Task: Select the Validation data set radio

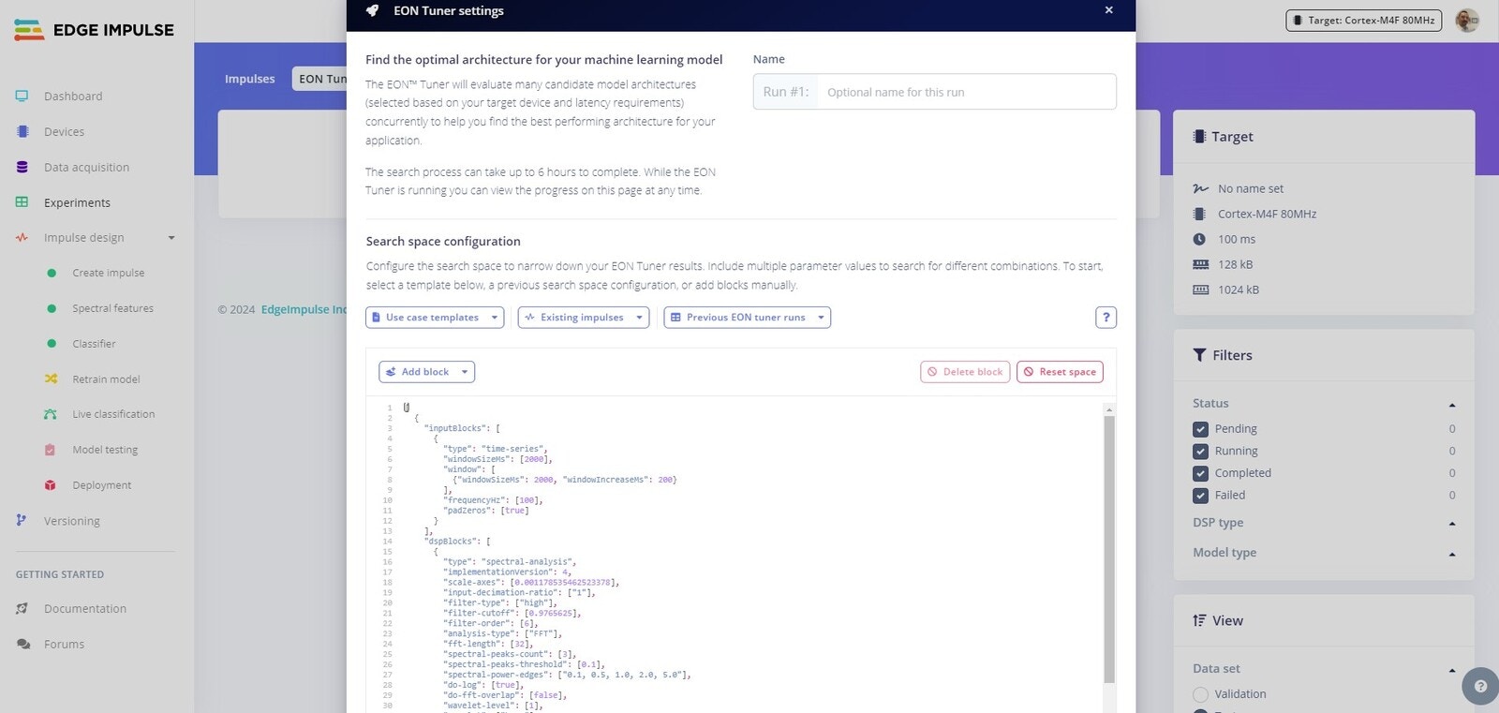Action: coord(1200,694)
